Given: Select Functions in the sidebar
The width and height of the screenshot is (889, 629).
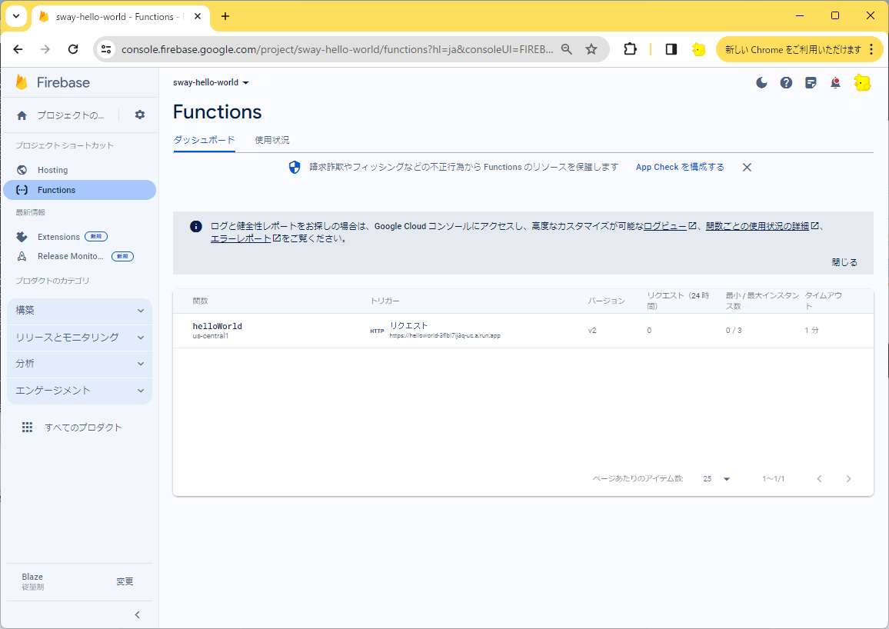Looking at the screenshot, I should (79, 190).
